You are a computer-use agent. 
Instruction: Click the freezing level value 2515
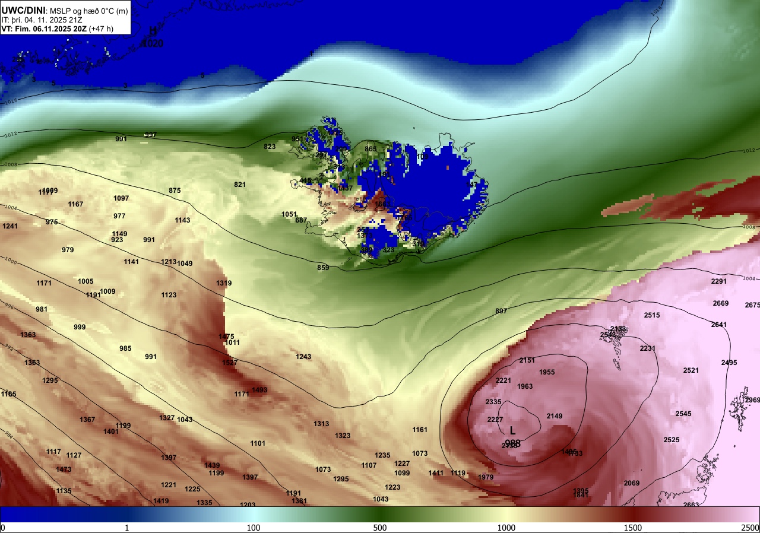coord(652,315)
